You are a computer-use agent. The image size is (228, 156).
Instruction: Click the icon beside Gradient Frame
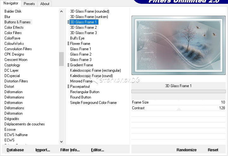pyautogui.click(x=69, y=65)
